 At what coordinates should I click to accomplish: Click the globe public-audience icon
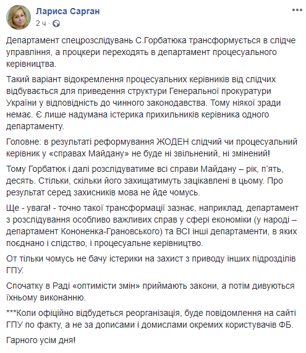click(x=56, y=23)
